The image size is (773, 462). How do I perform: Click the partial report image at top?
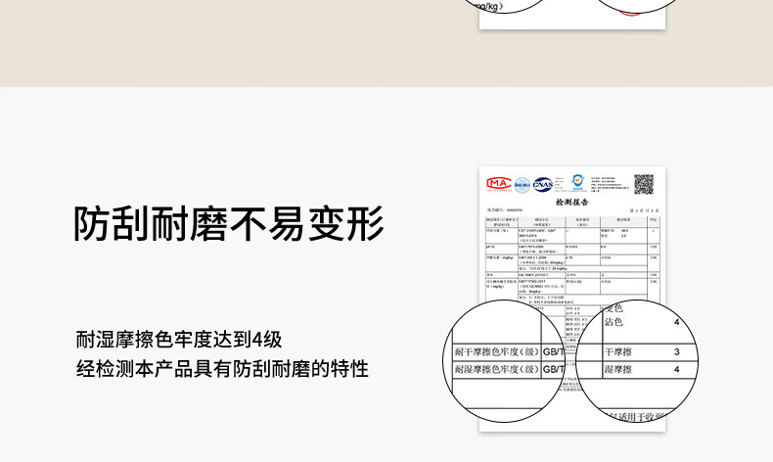(x=571, y=13)
